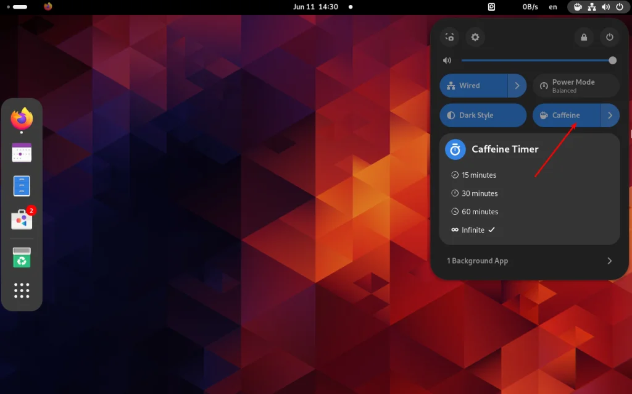Mute volume via speaker icon beside slider

[x=447, y=61]
